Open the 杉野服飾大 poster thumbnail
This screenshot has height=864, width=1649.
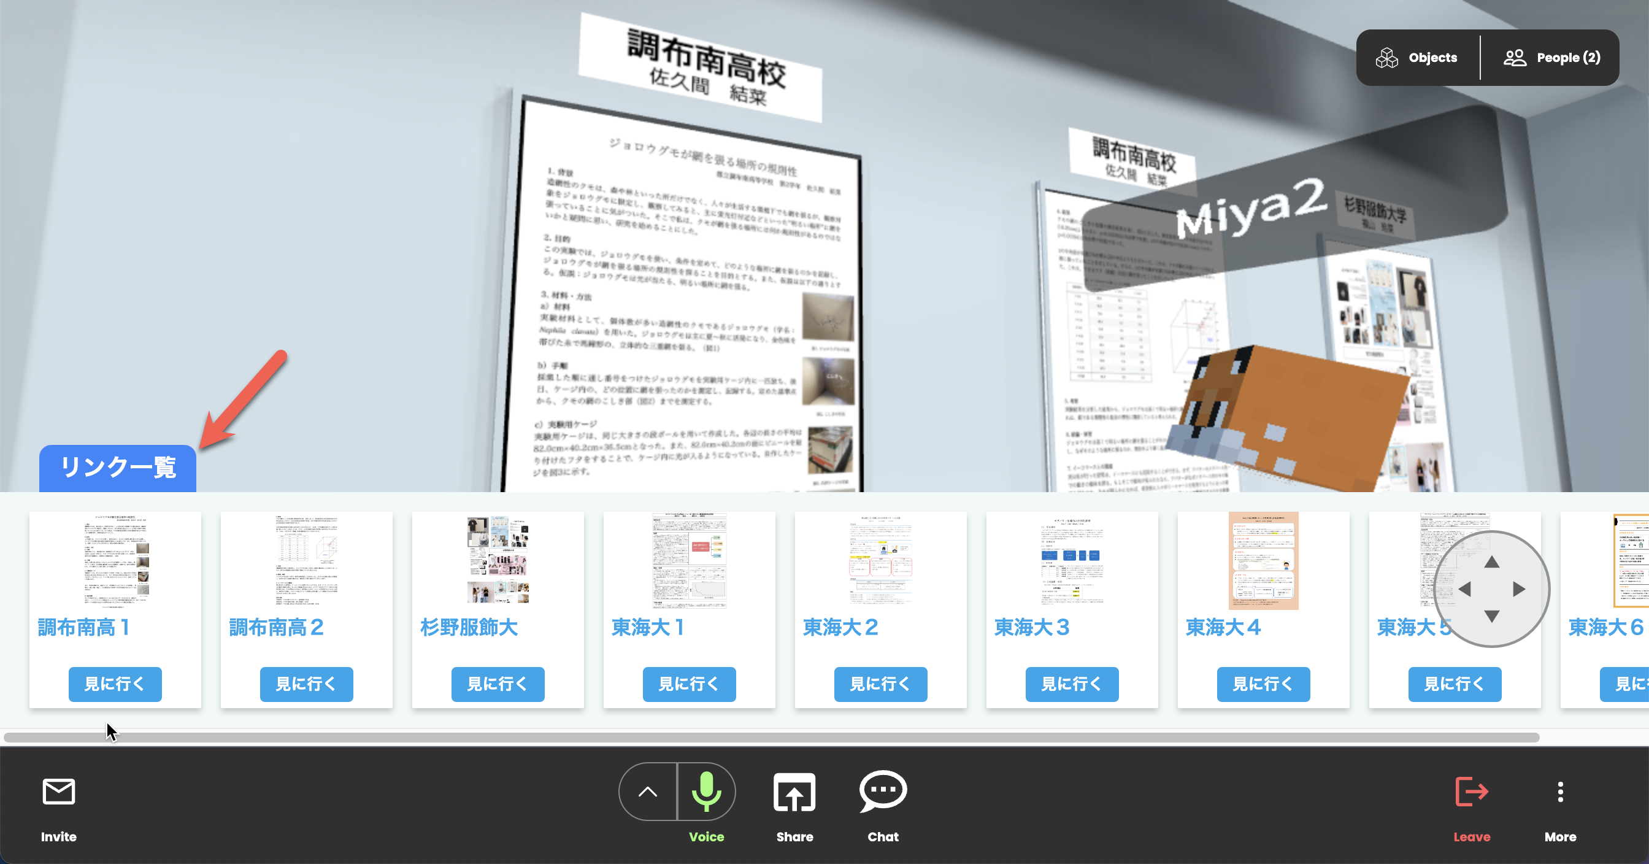pos(498,560)
